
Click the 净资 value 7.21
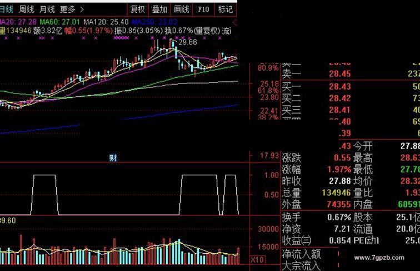(342, 229)
